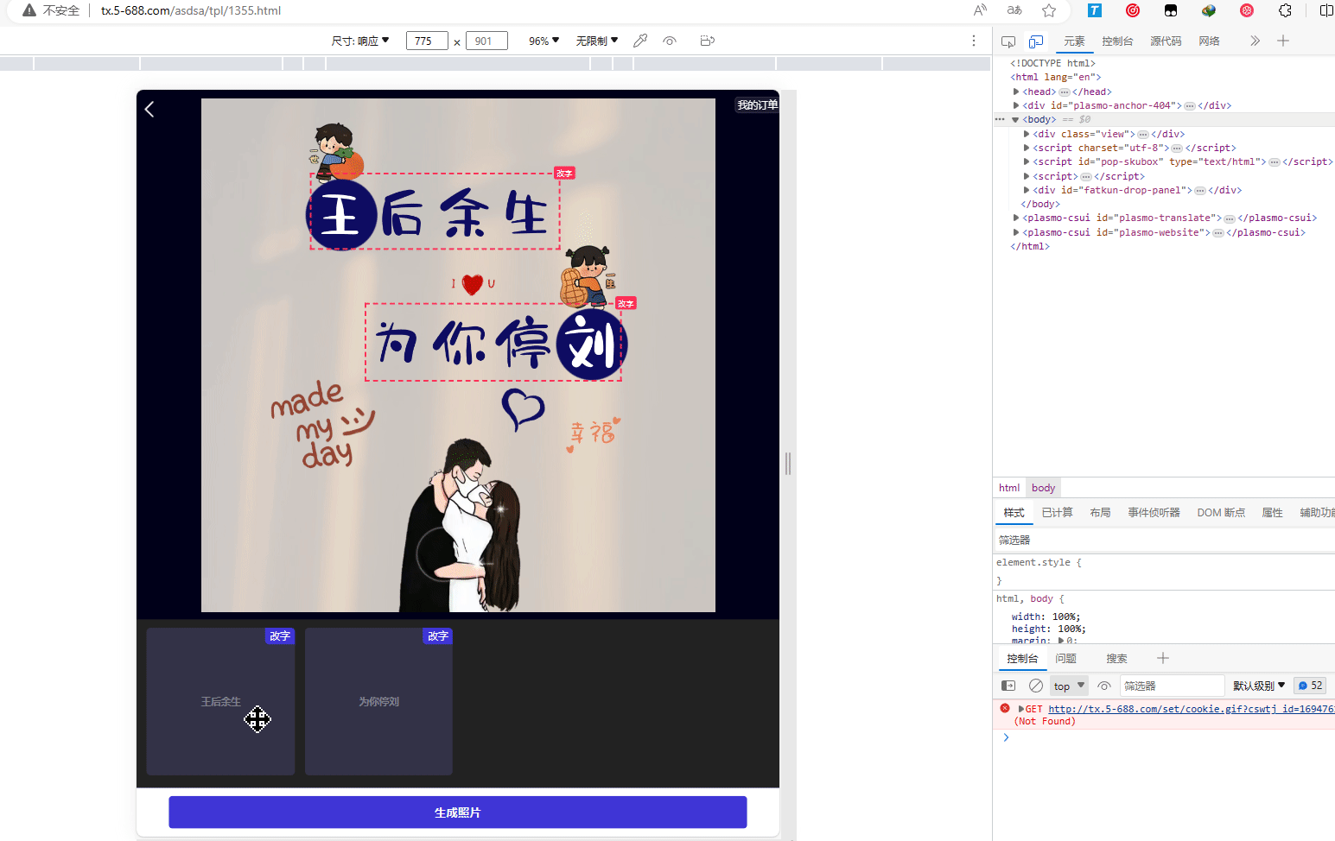This screenshot has height=841, width=1335.
Task: Click the read aloud icon in address bar
Action: click(980, 10)
